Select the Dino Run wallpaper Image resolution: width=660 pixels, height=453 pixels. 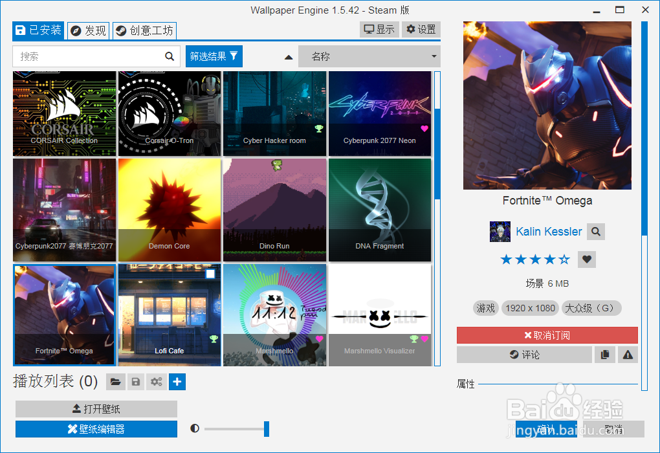pyautogui.click(x=274, y=210)
